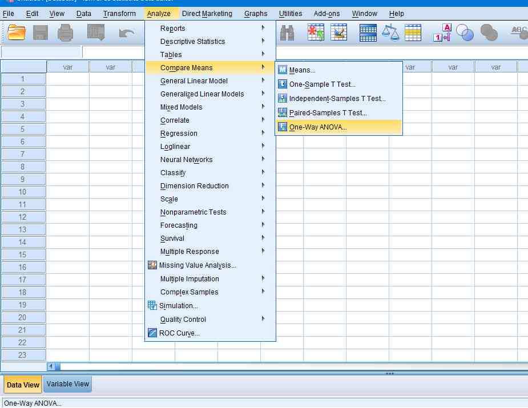The height and width of the screenshot is (408, 528).
Task: Click the Open data document folder icon
Action: (16, 33)
